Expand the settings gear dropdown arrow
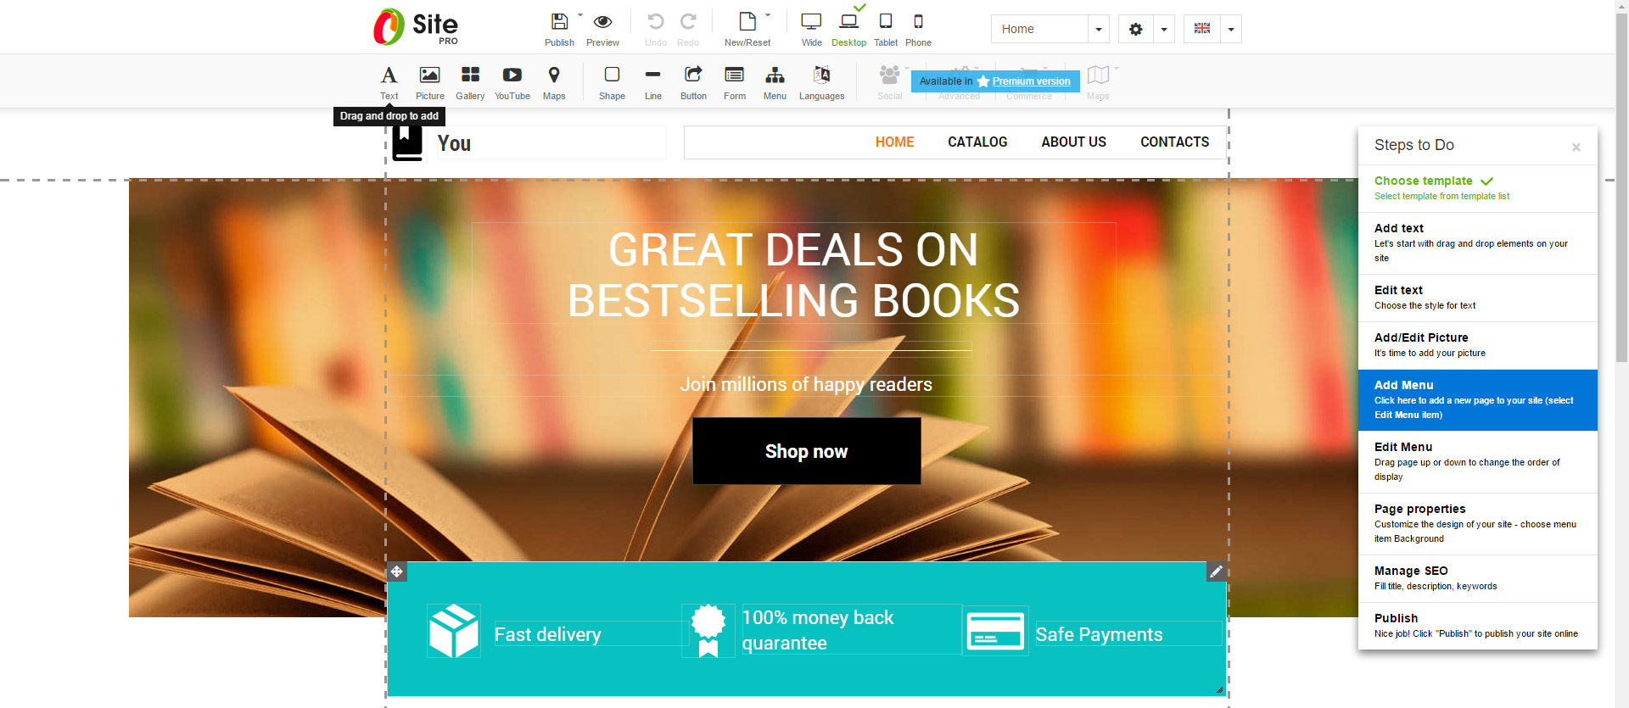 1163,30
